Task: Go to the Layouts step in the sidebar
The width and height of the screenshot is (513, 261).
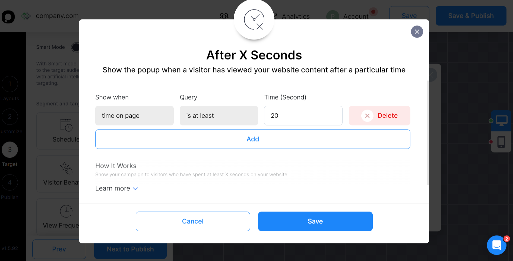Action: point(10,84)
